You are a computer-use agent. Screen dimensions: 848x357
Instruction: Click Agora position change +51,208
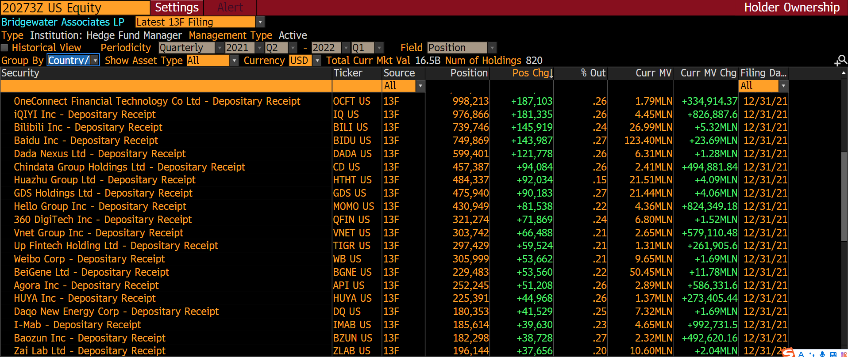click(x=535, y=285)
